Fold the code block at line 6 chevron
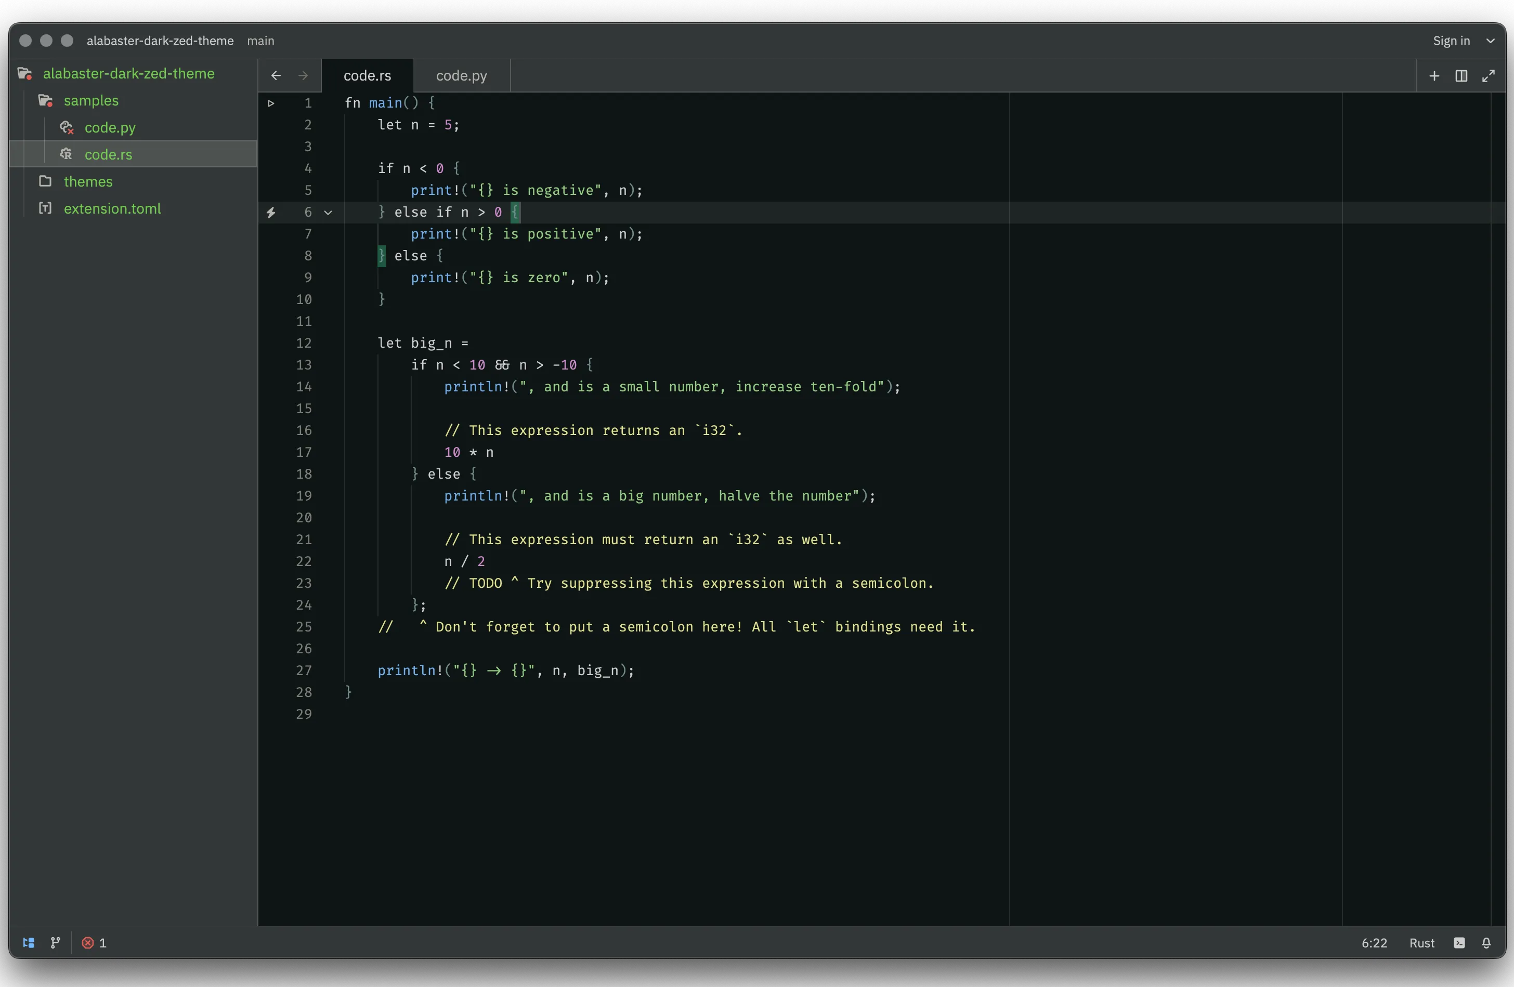The image size is (1514, 987). point(328,213)
